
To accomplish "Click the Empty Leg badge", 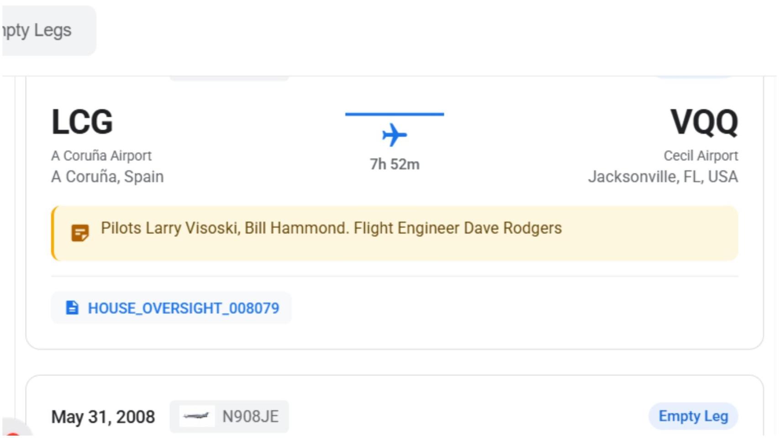I will coord(693,416).
